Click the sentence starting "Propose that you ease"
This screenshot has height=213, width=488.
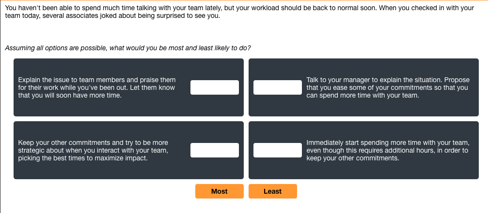click(388, 87)
